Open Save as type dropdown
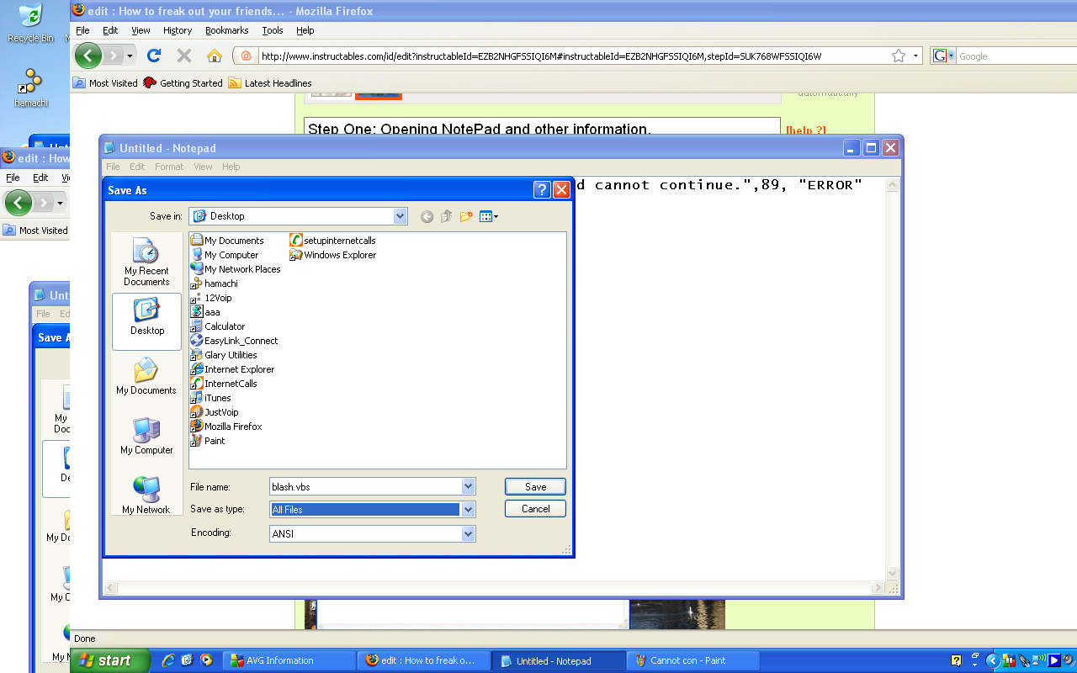This screenshot has height=673, width=1077. pyautogui.click(x=468, y=509)
